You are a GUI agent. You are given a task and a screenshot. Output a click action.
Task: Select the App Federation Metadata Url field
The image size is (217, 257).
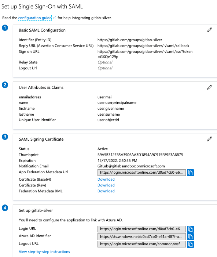pyautogui.click(x=141, y=173)
